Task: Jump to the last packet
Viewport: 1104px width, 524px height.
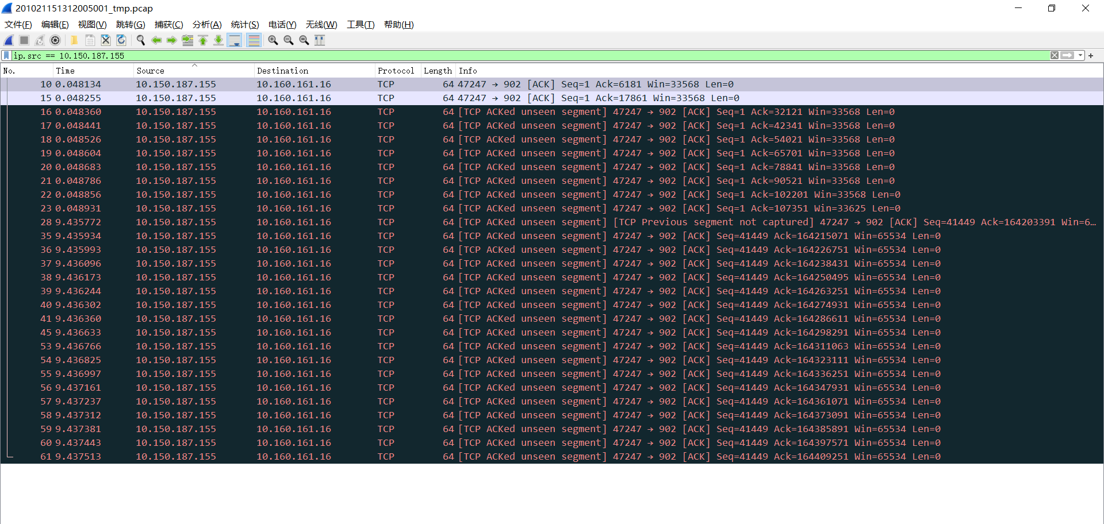Action: (218, 40)
